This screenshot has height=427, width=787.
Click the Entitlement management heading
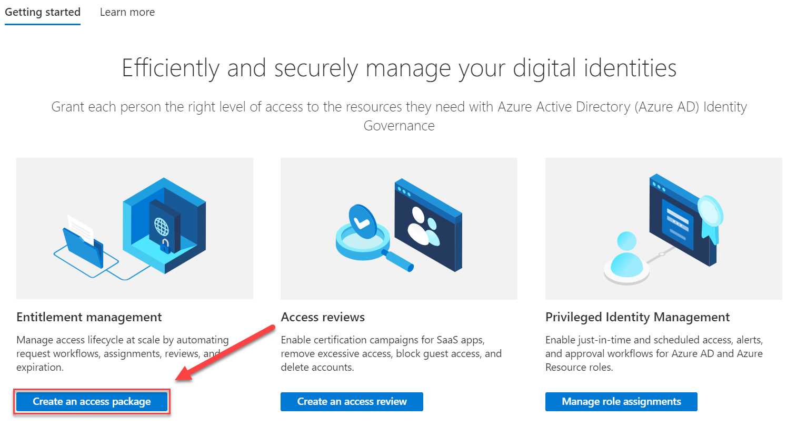click(88, 317)
